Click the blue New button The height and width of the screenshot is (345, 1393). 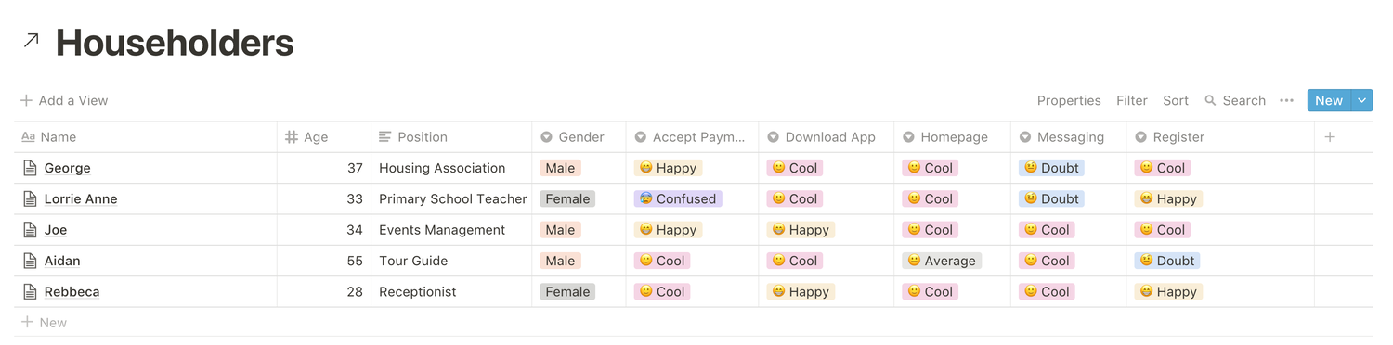1329,100
